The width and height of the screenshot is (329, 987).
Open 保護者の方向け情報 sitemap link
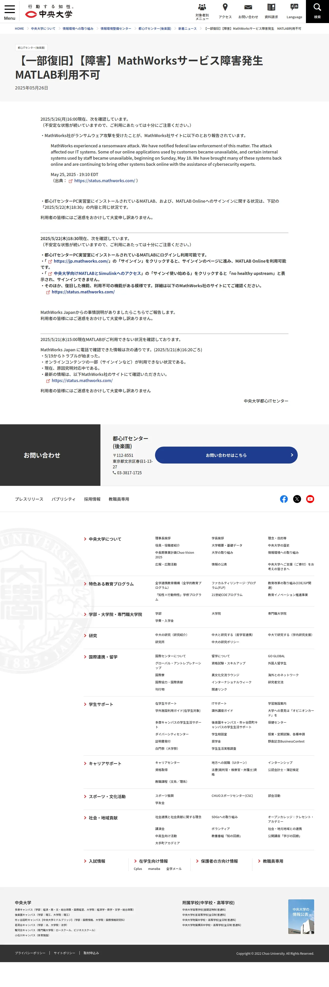tap(219, 861)
